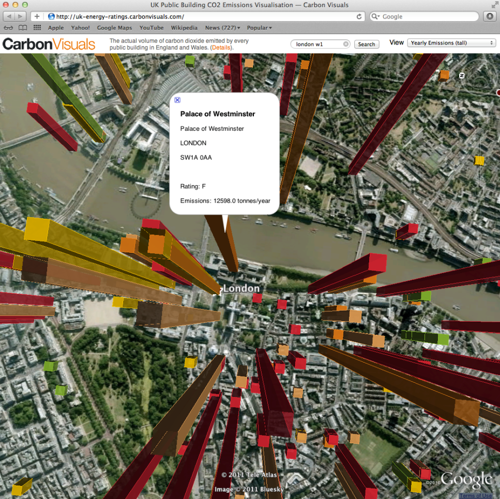
Task: Clear the 'london w1' search field
Action: click(x=346, y=44)
